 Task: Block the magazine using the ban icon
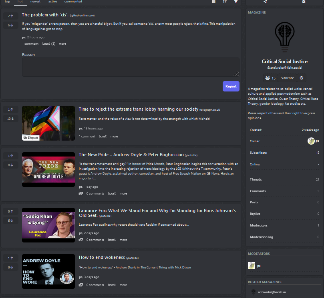(x=302, y=78)
